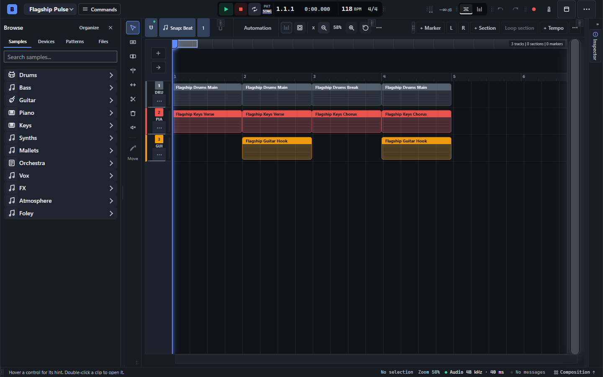Set left locator with L button

[x=451, y=28]
